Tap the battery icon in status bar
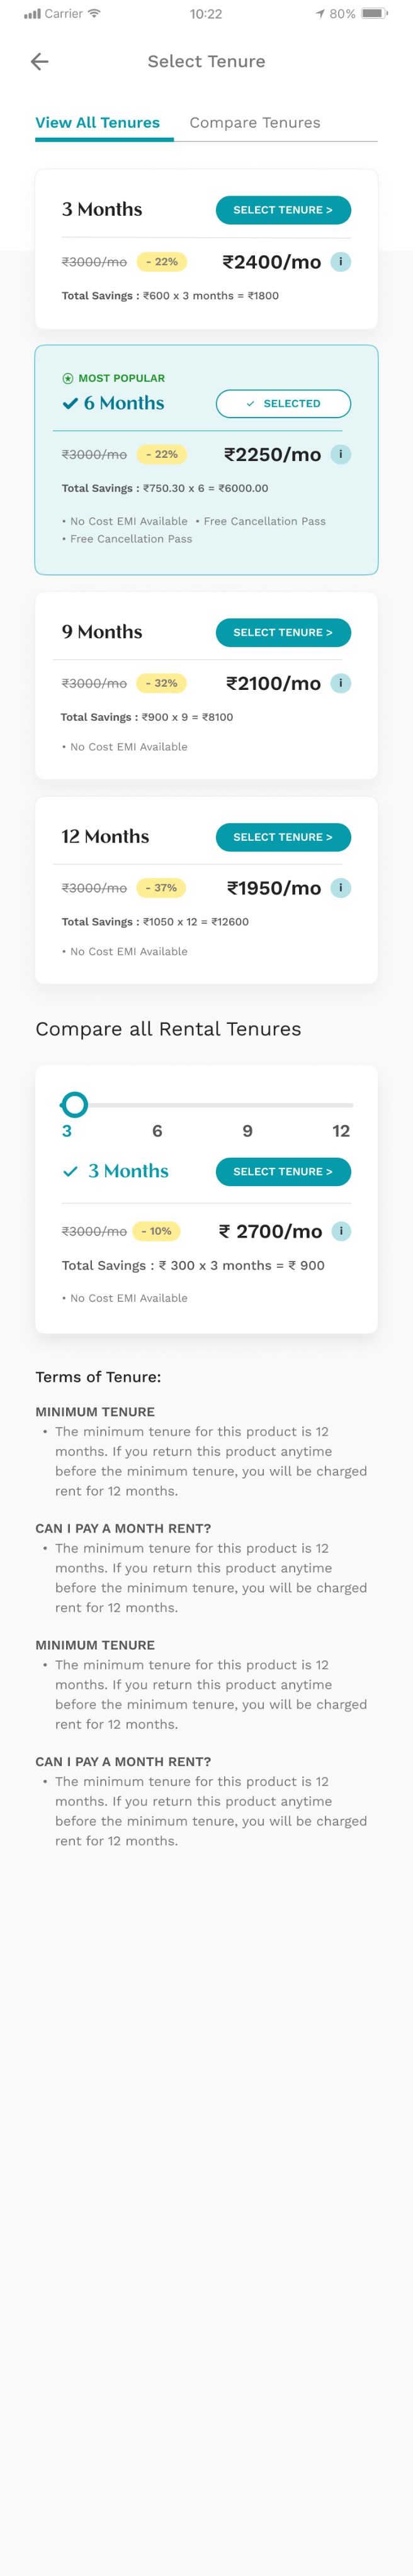This screenshot has width=413, height=2576. pos(373,14)
